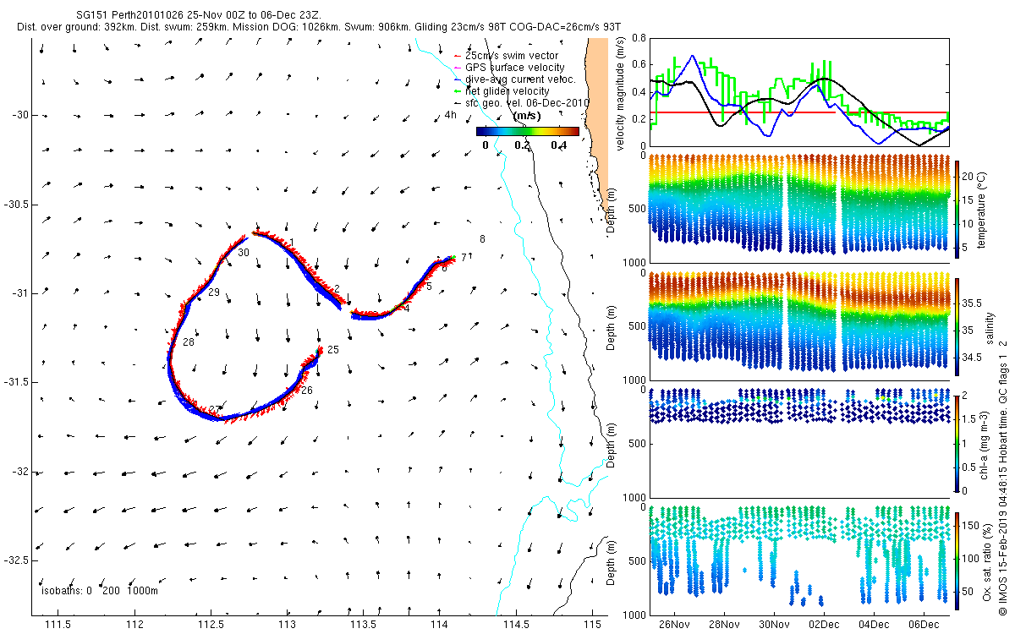This screenshot has width=1015, height=634.
Task: Click the red horizontal line in velocity plot
Action: [799, 112]
